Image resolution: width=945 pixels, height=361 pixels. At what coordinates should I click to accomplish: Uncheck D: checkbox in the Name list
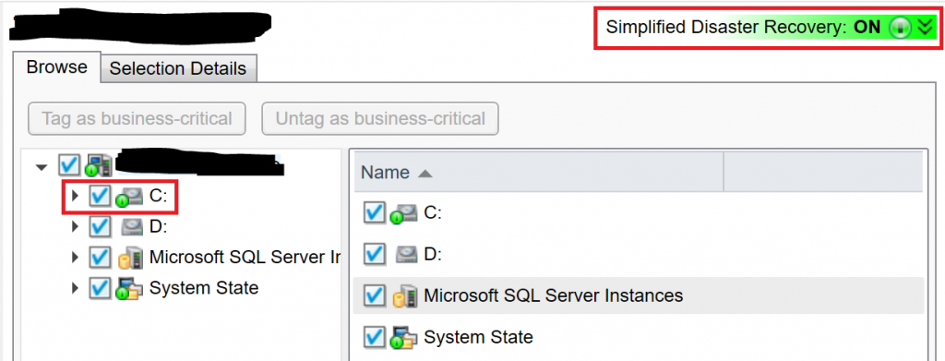[375, 255]
